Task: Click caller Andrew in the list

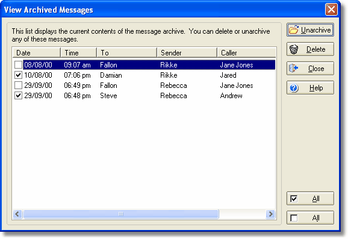Action: (231, 96)
